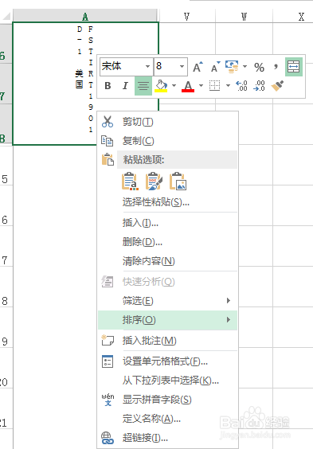Apply yellow fill color
Viewport: 313px width, 449px height.
point(161,86)
